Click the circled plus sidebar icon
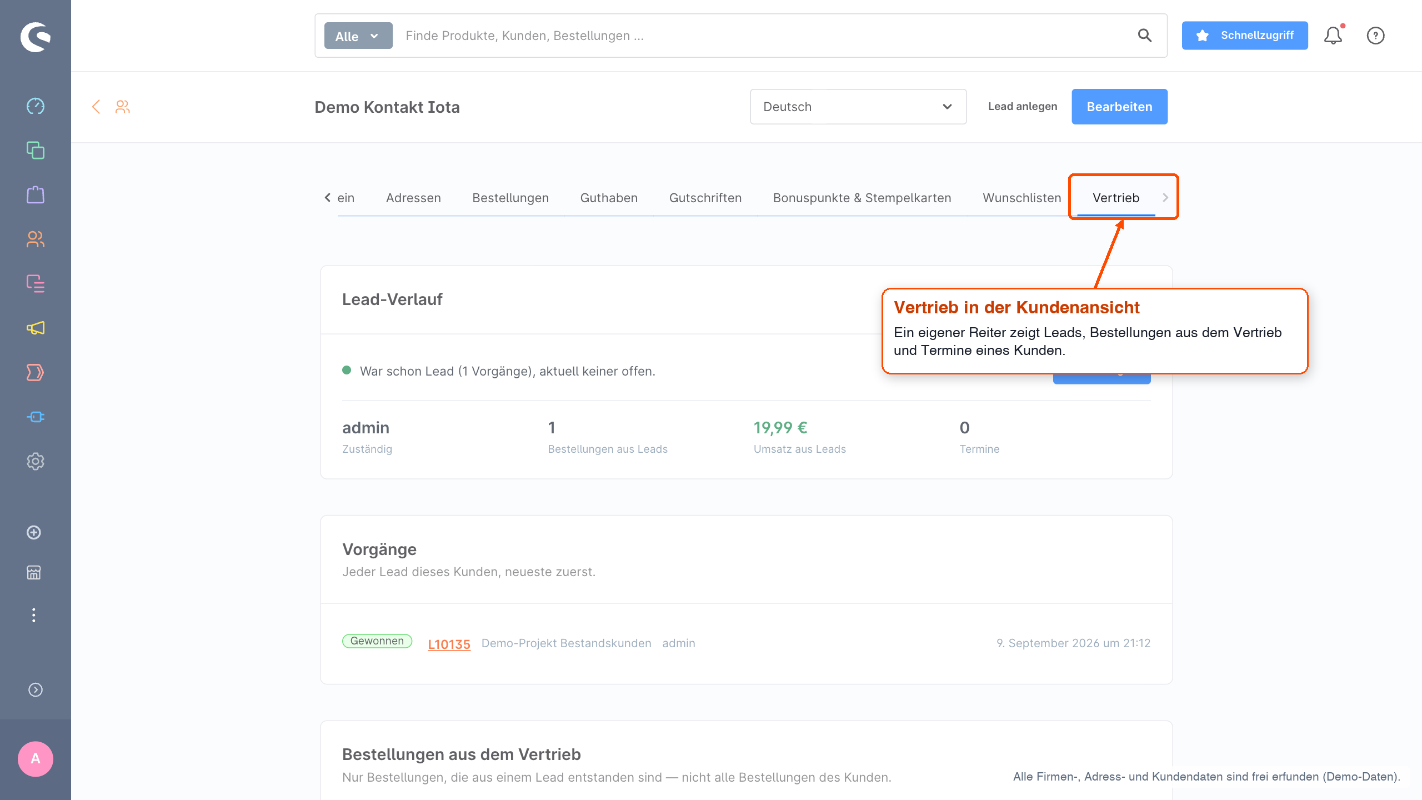This screenshot has width=1422, height=800. pos(34,533)
